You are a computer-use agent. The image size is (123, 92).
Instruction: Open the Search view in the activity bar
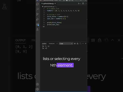point(38,9)
